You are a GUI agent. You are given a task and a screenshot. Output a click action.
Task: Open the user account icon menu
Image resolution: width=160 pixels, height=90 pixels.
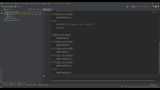point(128,6)
